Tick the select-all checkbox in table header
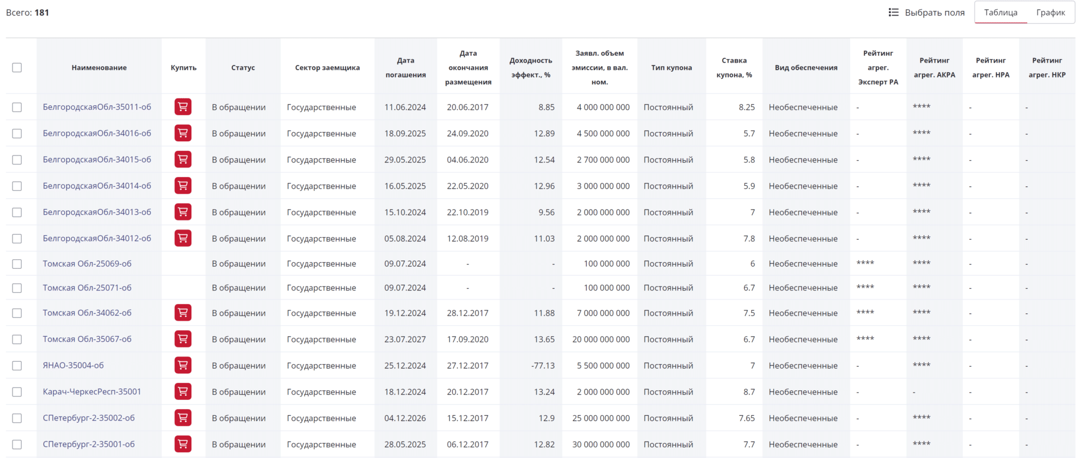 click(17, 67)
